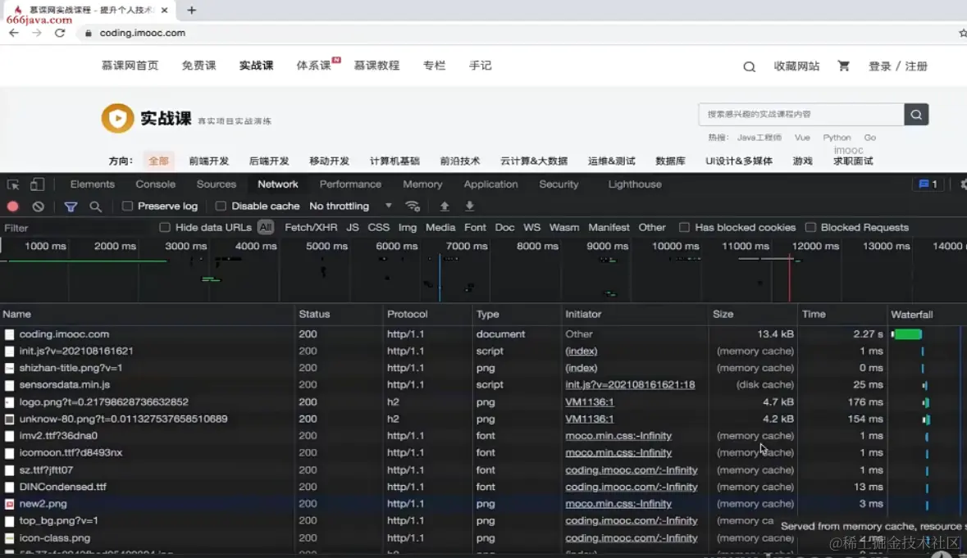Open init.js?v=202108161621:18 initiator link
The image size is (967, 558).
[x=630, y=384]
